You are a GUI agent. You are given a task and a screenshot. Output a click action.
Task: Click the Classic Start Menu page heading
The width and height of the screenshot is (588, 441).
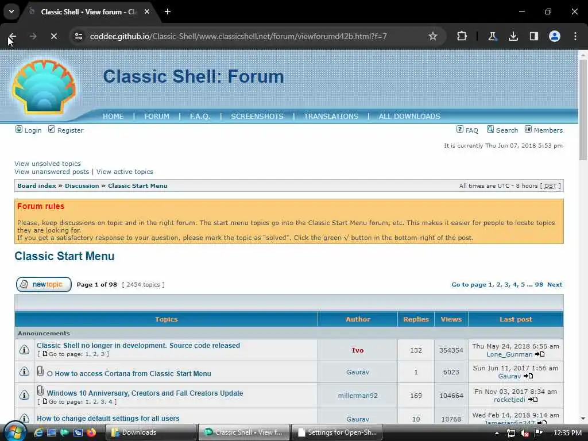[x=64, y=256]
